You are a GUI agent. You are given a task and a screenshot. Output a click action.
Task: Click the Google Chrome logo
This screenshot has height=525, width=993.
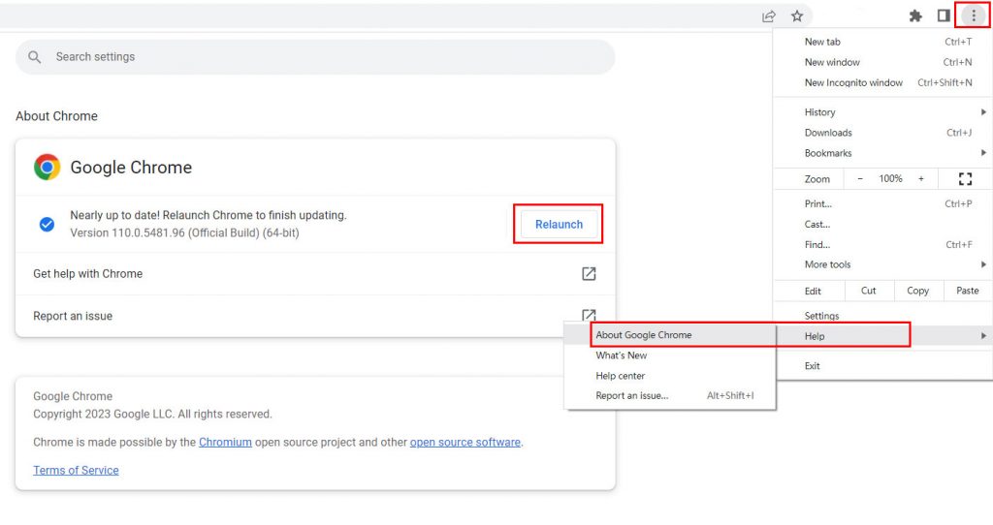point(47,167)
